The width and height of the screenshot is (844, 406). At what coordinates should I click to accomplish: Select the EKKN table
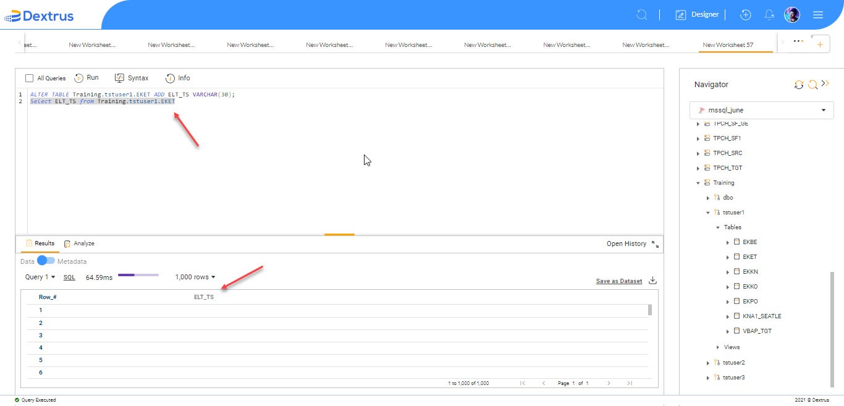tap(750, 272)
